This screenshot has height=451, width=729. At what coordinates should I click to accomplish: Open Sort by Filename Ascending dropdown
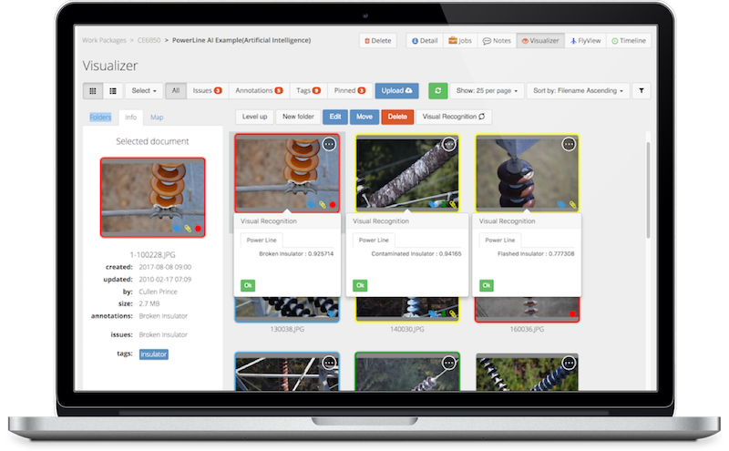pyautogui.click(x=578, y=91)
